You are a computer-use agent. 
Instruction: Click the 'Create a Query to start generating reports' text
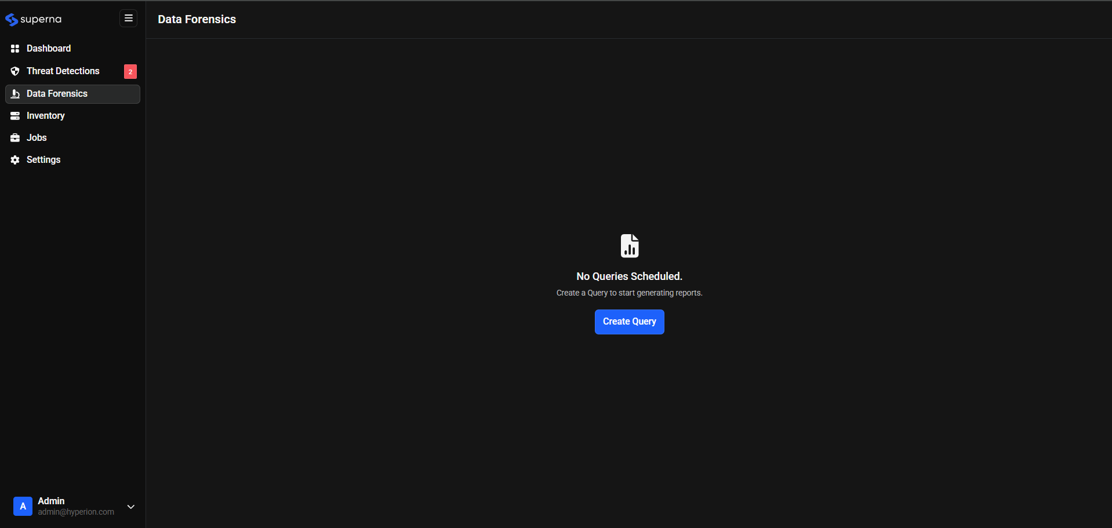click(x=630, y=293)
